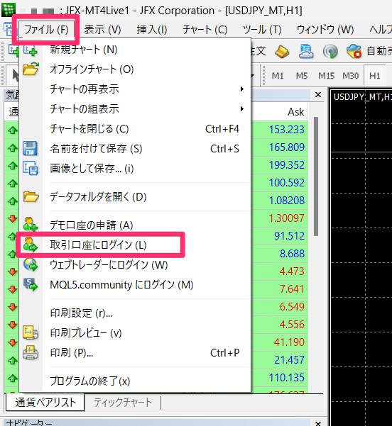Select 印刷 (P)... entry
Image resolution: width=392 pixels, height=426 pixels.
point(135,353)
